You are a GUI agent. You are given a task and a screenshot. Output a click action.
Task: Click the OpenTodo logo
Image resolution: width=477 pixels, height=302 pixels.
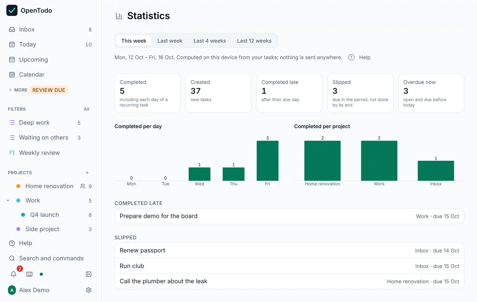click(x=12, y=10)
